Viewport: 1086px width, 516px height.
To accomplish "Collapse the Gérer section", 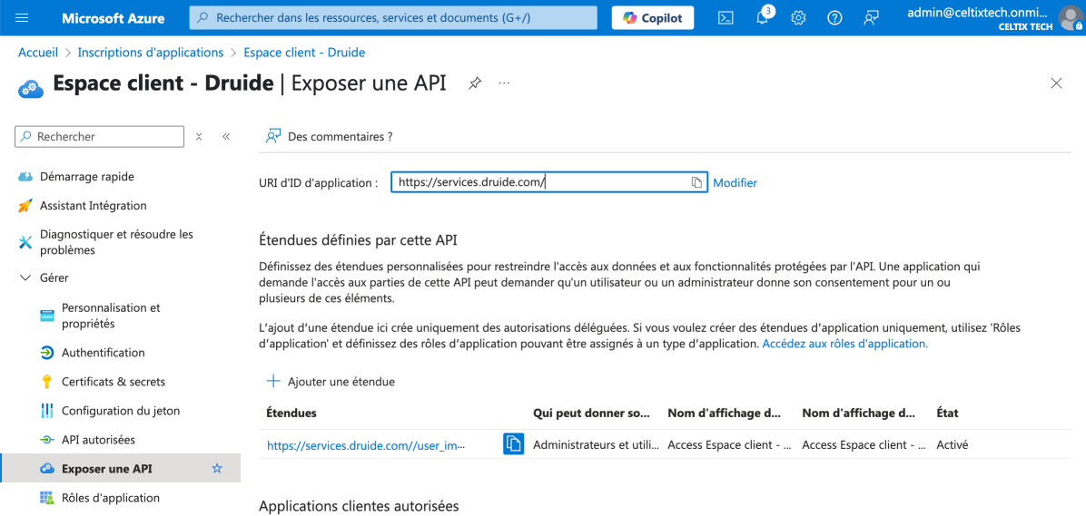I will point(25,277).
